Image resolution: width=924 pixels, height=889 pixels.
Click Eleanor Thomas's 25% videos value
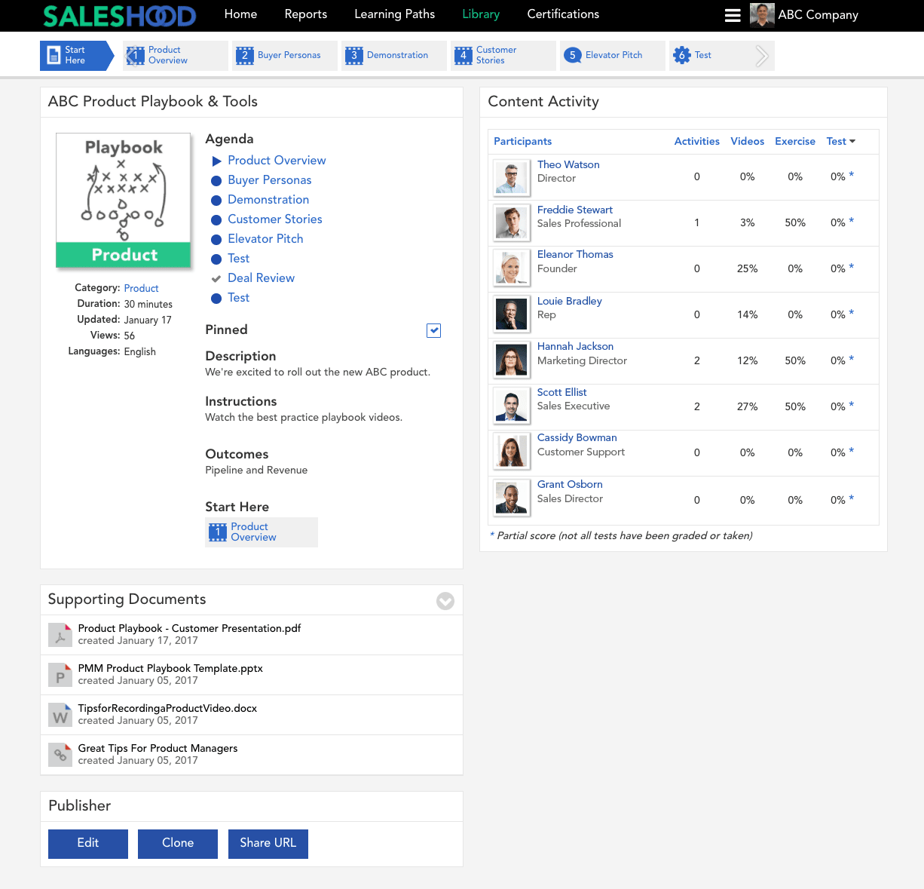[x=747, y=268]
